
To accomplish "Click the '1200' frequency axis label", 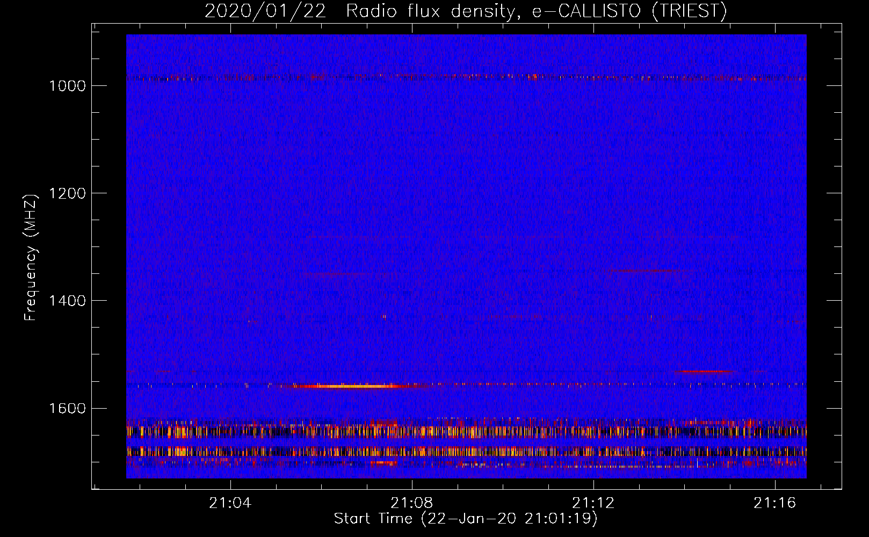I will 67,193.
